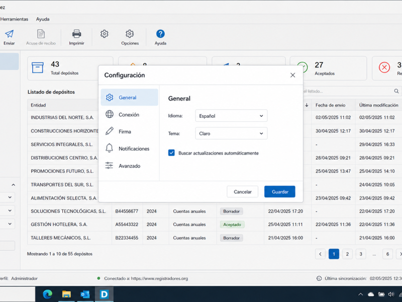
Task: Click the green connection status dot
Action: tap(98, 278)
